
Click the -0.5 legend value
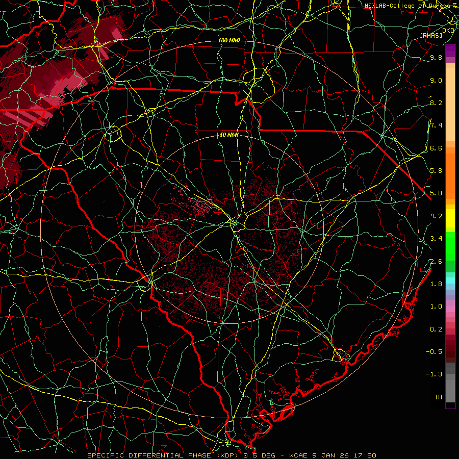pos(434,351)
